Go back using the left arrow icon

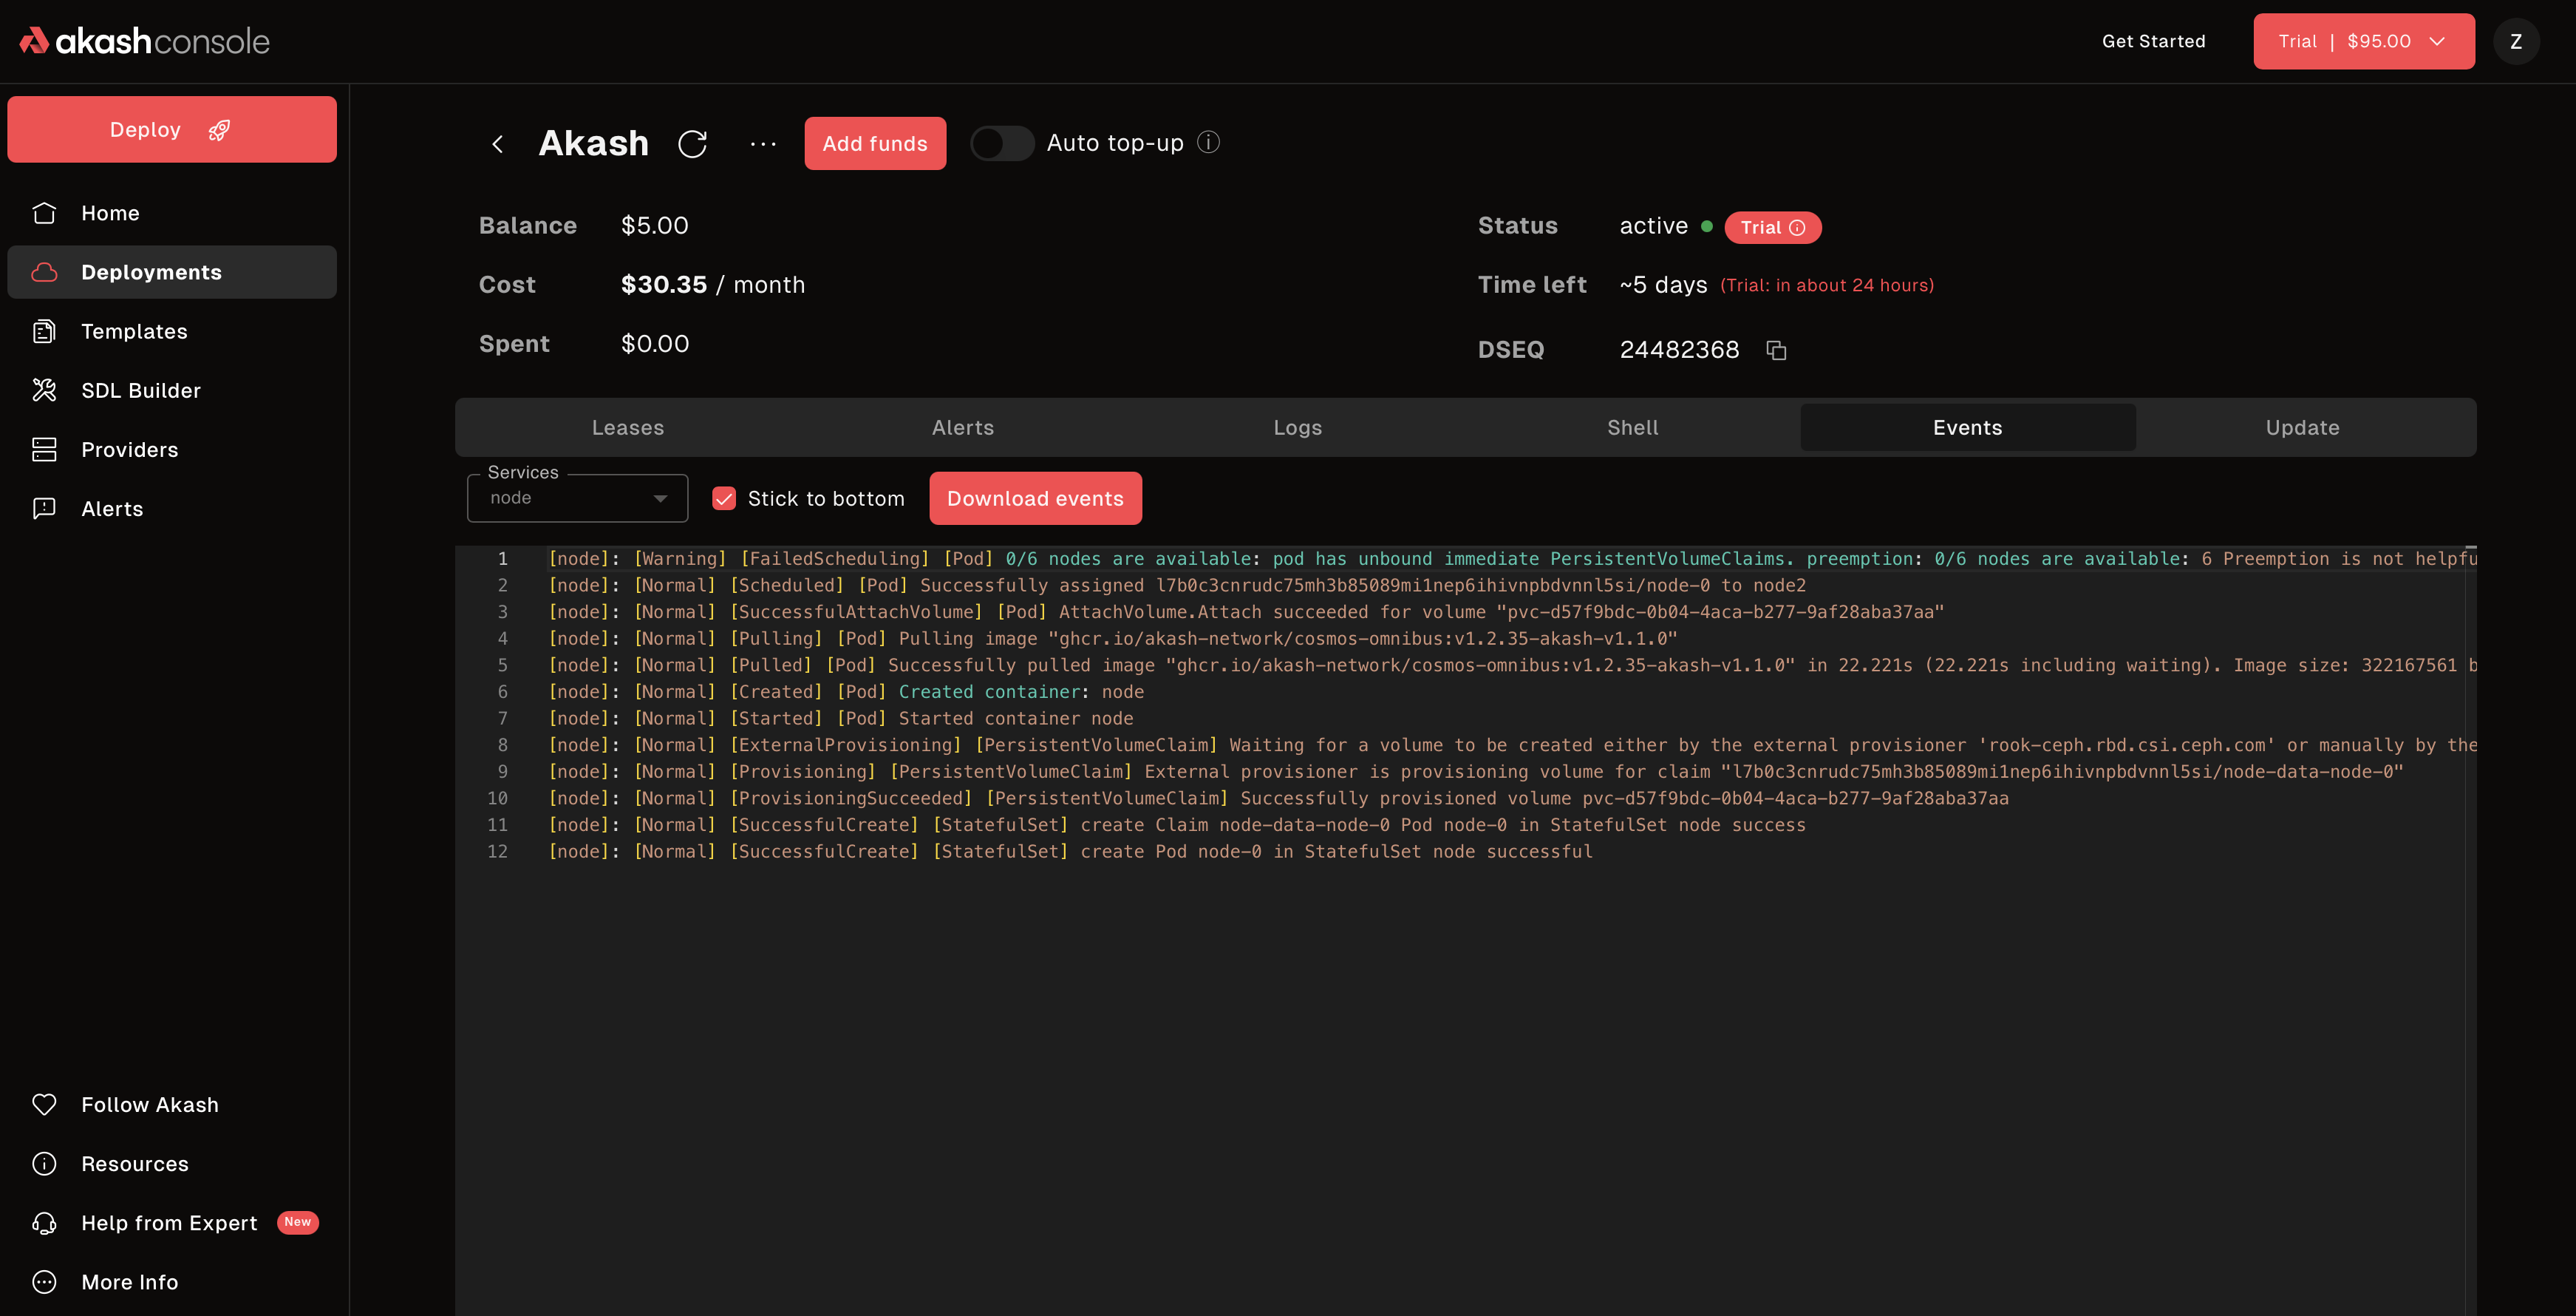[497, 144]
